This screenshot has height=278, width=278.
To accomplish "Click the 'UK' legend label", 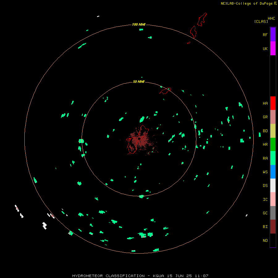I will coord(265,49).
